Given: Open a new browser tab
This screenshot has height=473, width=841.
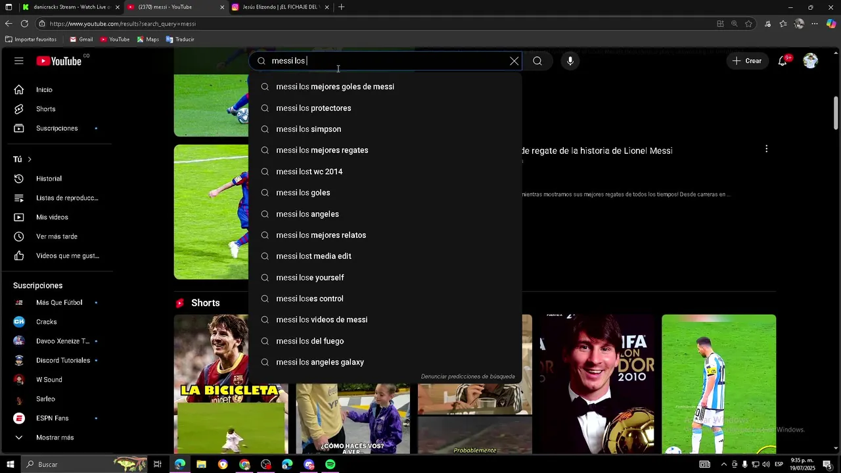Looking at the screenshot, I should pos(342,7).
